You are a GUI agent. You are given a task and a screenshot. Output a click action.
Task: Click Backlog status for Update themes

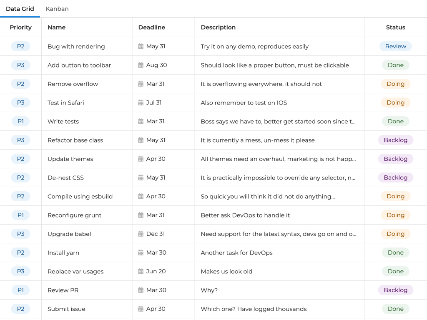[x=395, y=159]
